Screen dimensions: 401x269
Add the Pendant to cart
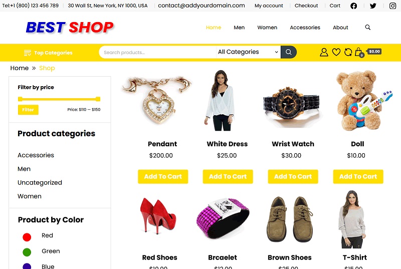click(x=163, y=176)
